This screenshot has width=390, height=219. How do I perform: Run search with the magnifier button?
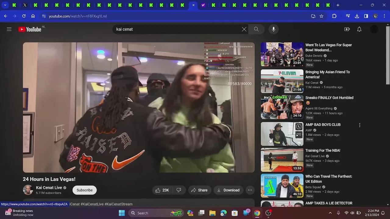256,29
